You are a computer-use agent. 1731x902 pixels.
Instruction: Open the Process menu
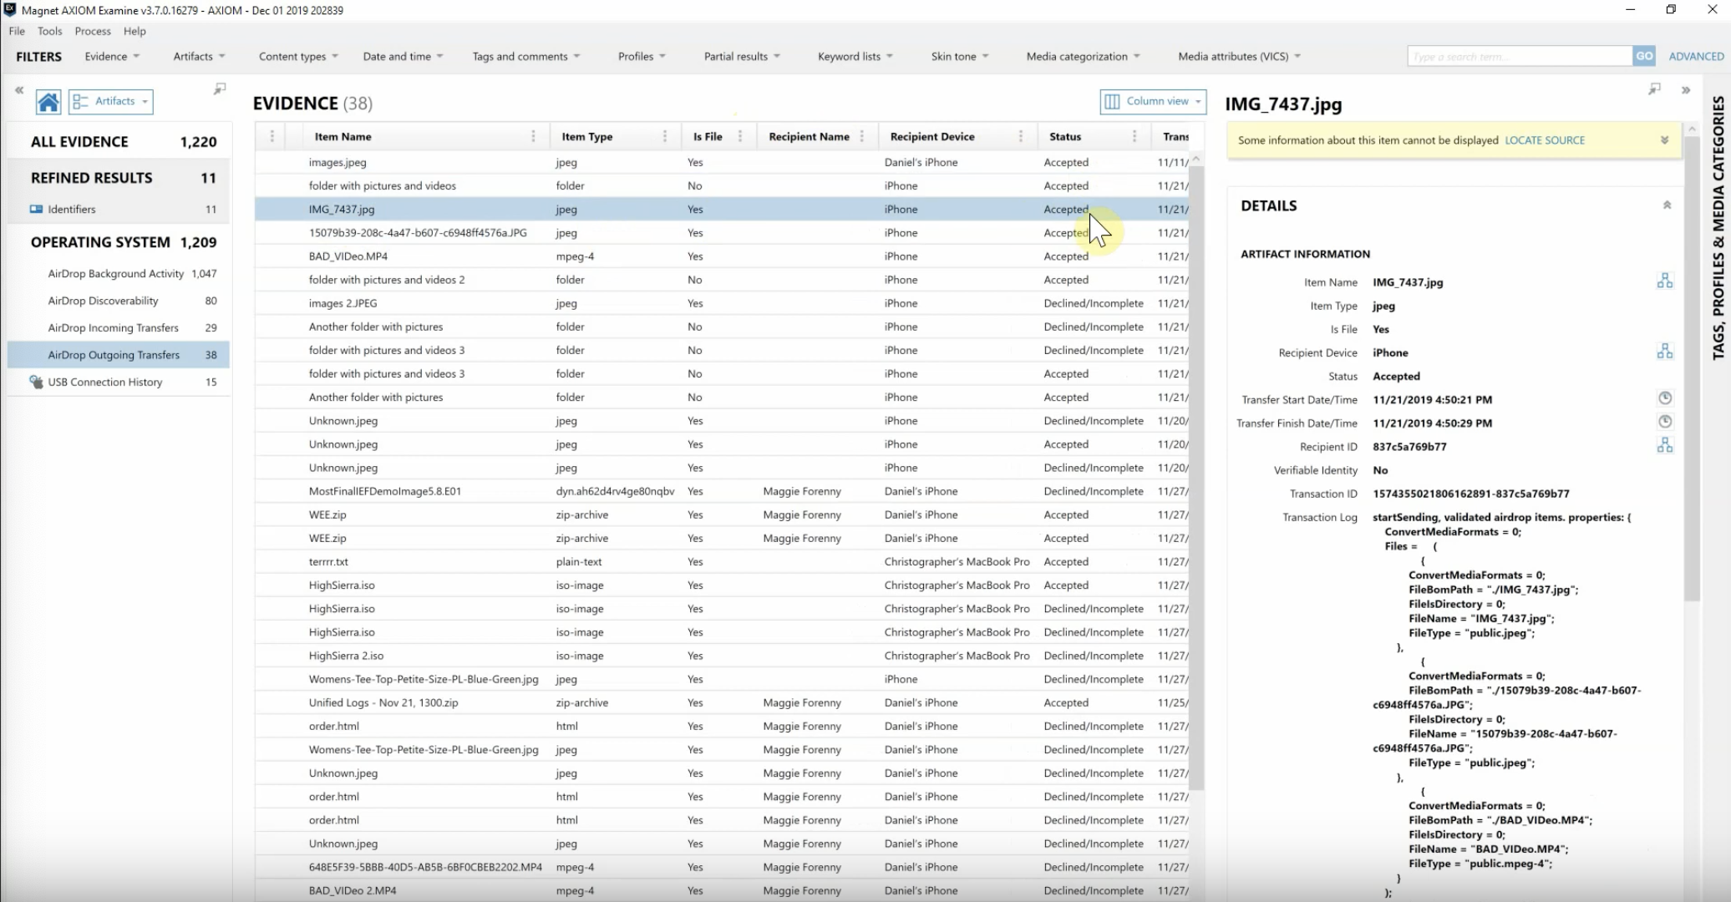[x=93, y=31]
